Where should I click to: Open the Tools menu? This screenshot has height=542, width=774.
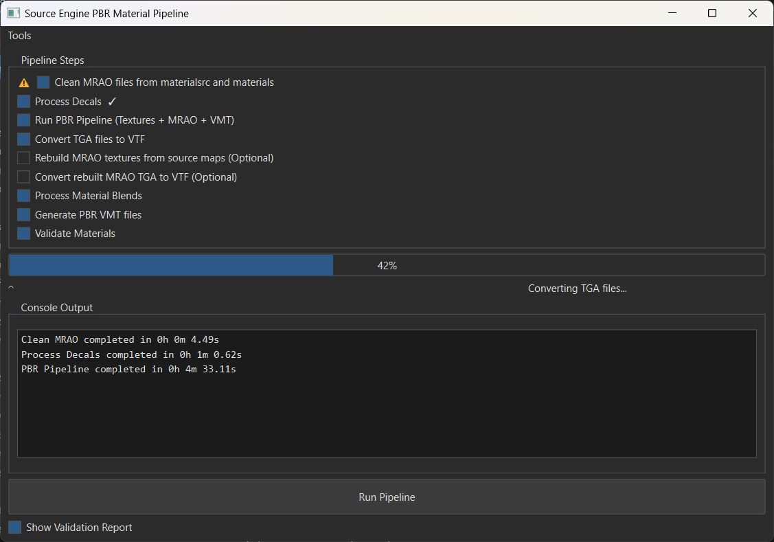pos(19,36)
